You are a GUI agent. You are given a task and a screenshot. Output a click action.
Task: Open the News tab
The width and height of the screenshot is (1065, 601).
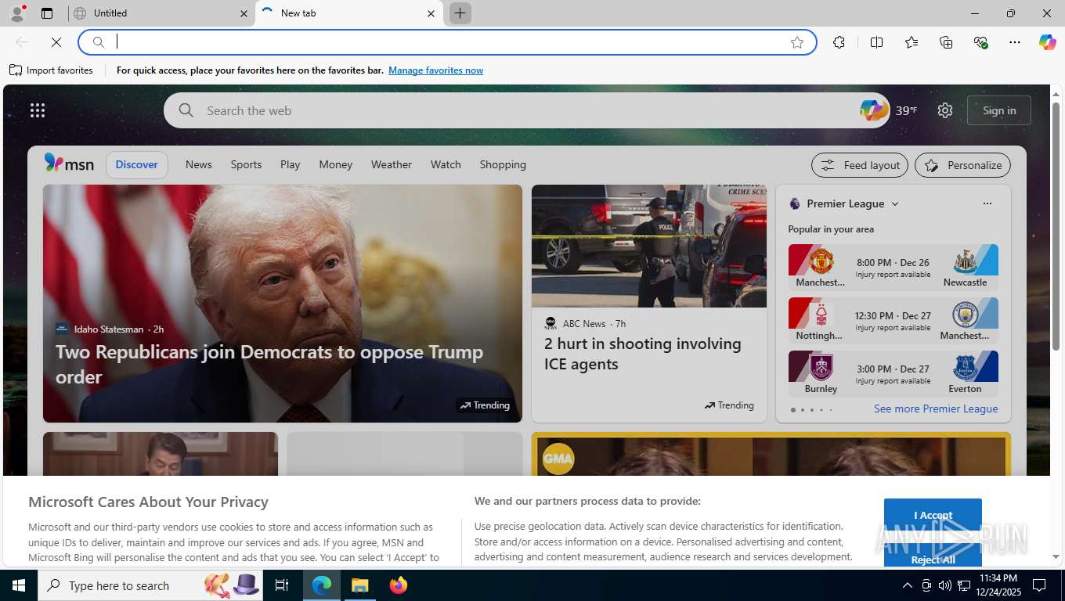(x=198, y=164)
